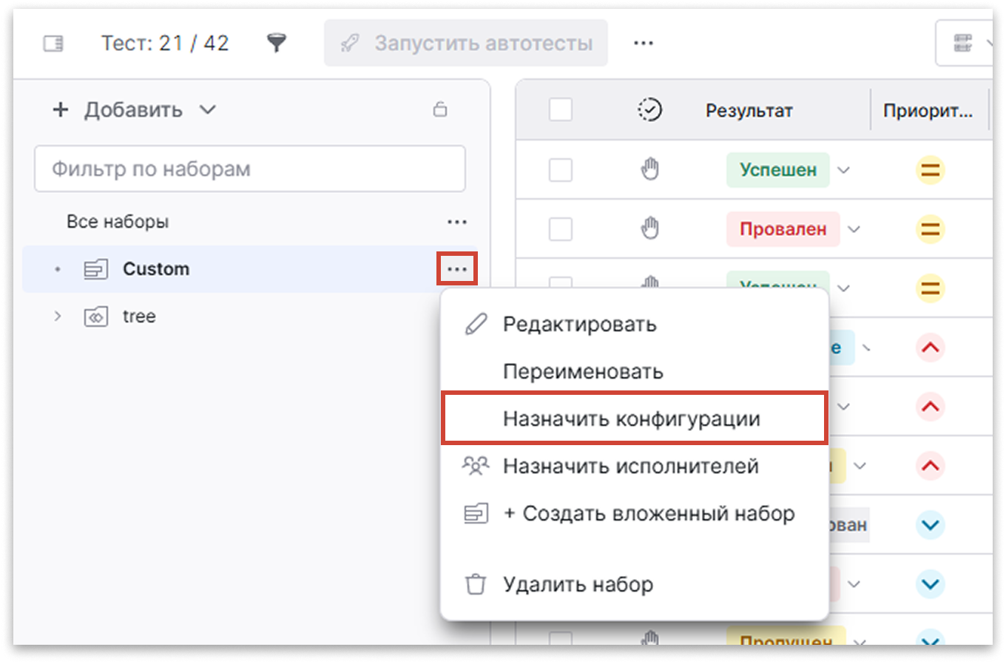Focus the Фильтр по наборам field
Image resolution: width=1006 pixels, height=664 pixels.
[x=250, y=169]
